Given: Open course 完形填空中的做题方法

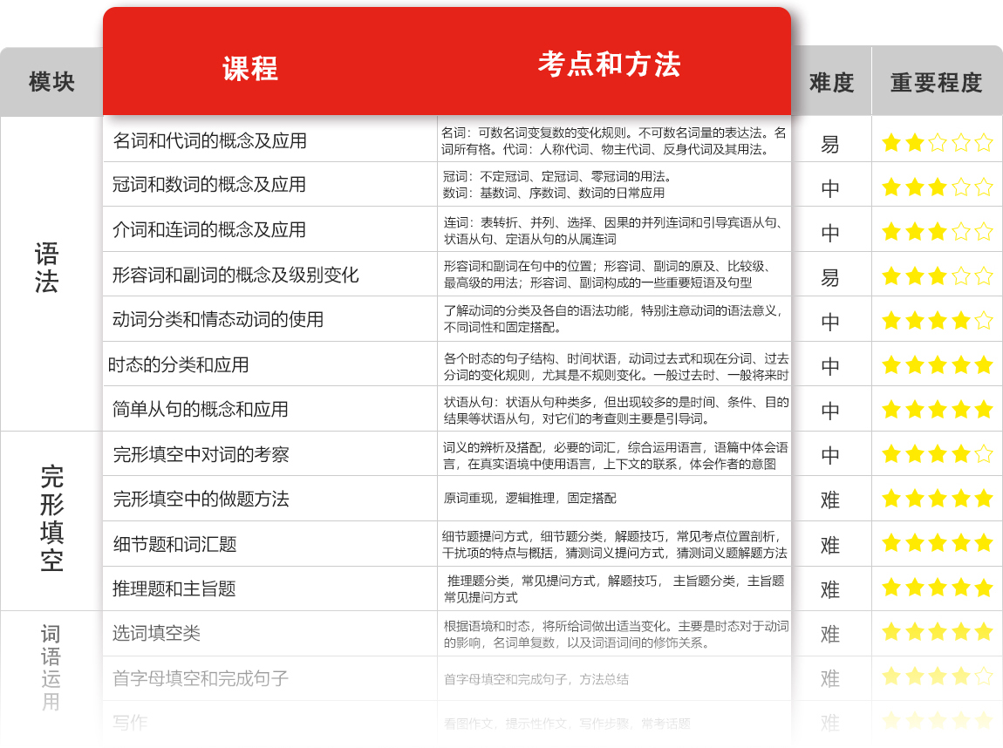Looking at the screenshot, I should click(x=201, y=499).
